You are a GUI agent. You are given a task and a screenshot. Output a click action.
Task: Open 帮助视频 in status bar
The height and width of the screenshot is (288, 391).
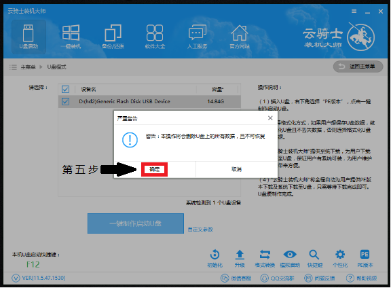(361, 278)
